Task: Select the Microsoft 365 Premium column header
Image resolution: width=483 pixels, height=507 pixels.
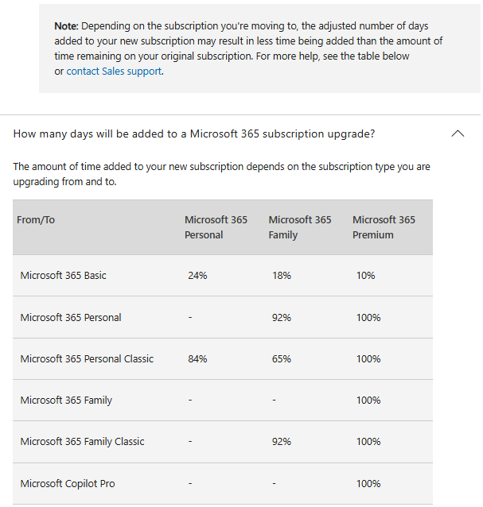Action: click(384, 227)
